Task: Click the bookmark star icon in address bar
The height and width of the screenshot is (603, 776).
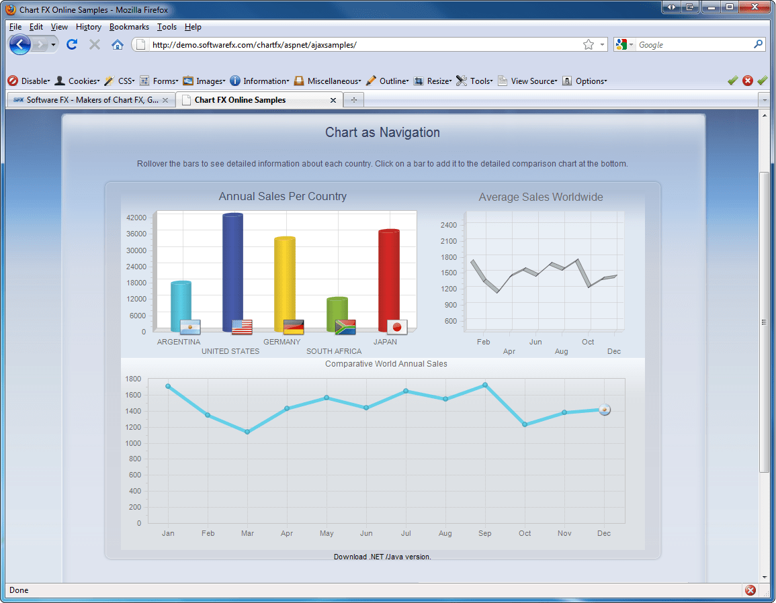Action: click(589, 44)
